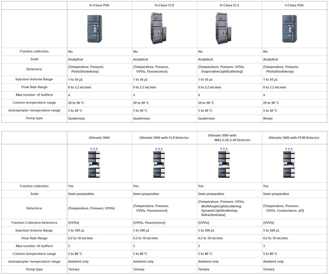Select the Fraction Collection Detectors row label
Image resolution: width=329 pixels, height=275 pixels.
tap(34, 223)
